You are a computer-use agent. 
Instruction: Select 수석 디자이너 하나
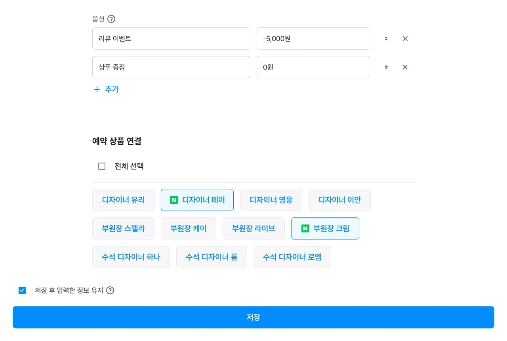[x=131, y=257]
